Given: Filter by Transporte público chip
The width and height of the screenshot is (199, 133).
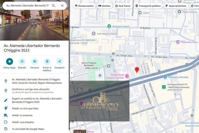Looking at the screenshot, I should [148, 6].
